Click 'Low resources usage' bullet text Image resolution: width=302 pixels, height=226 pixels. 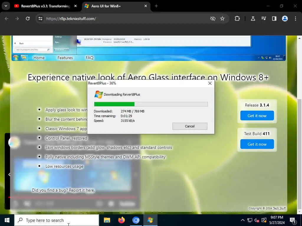coord(64,166)
